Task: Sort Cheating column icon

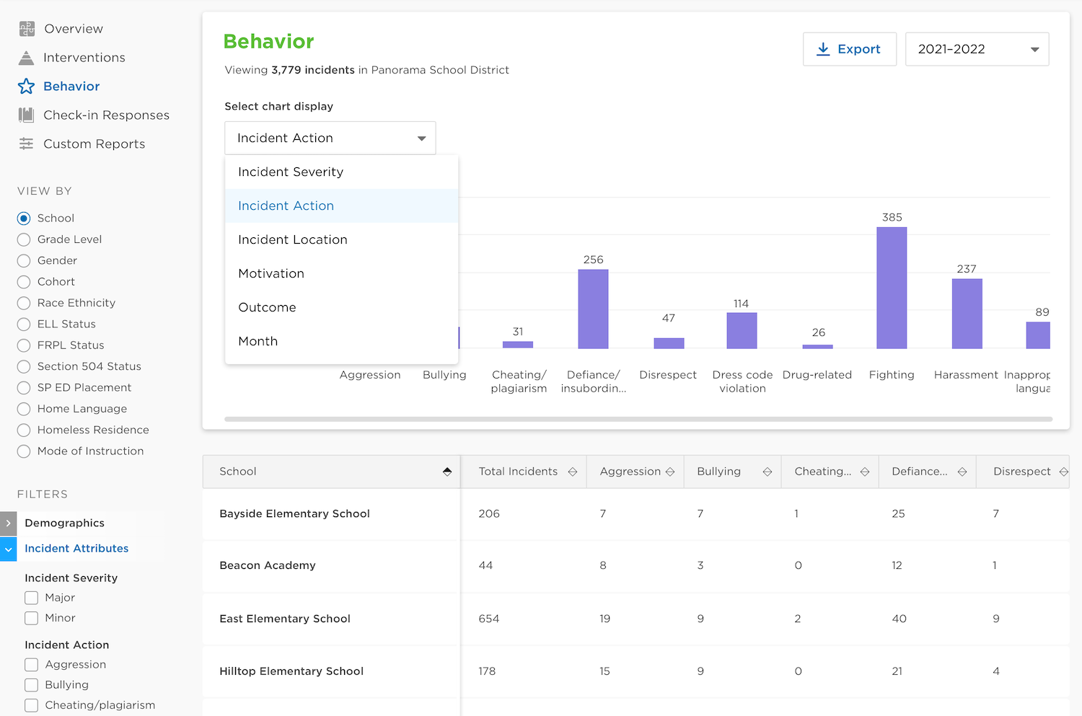Action: point(865,472)
